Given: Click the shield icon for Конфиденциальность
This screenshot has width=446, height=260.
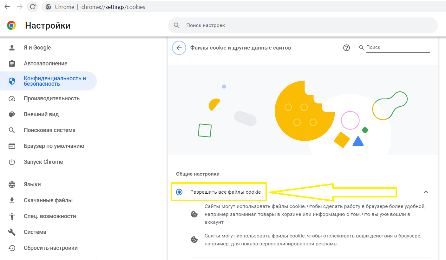Looking at the screenshot, I should (x=12, y=81).
